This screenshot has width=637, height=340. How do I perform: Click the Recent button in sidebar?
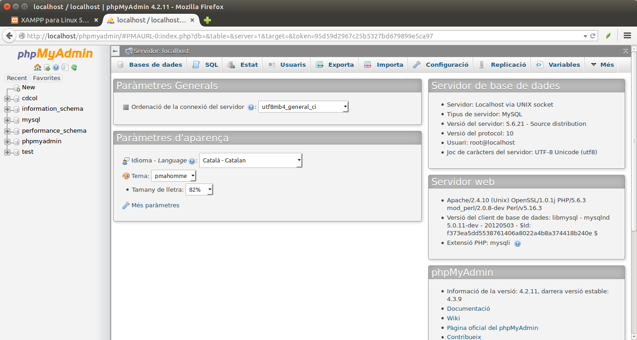coord(17,78)
